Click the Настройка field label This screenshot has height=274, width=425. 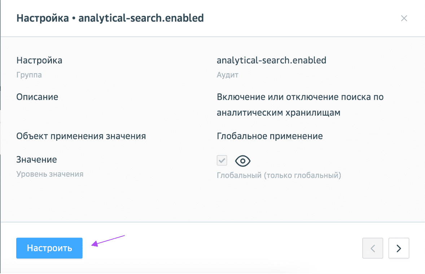(x=39, y=60)
